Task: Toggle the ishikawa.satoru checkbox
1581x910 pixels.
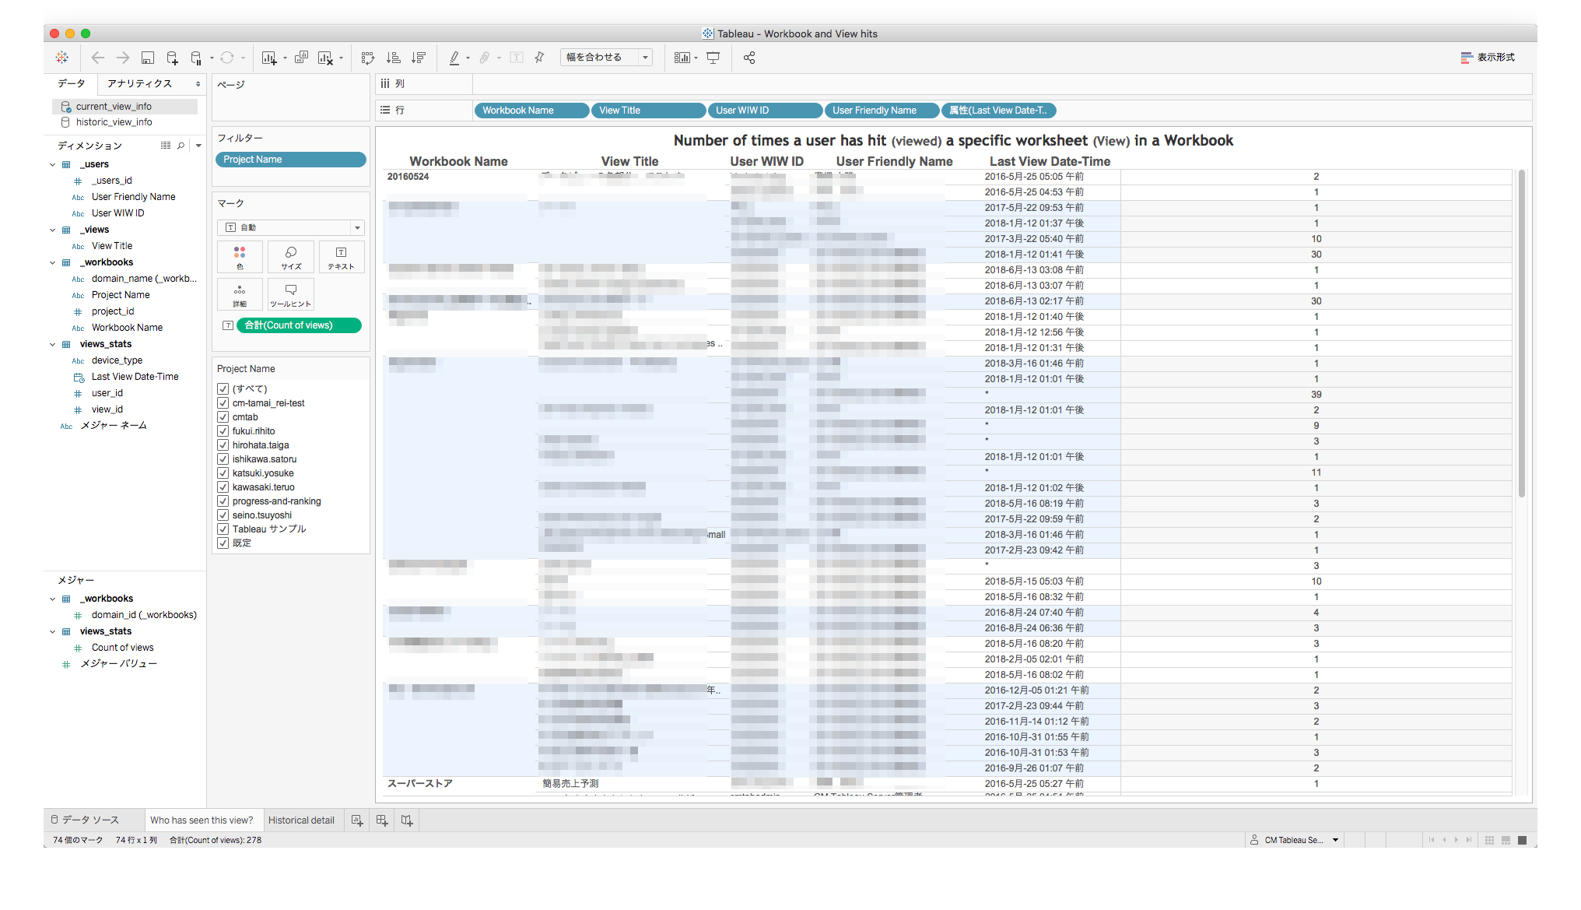Action: pos(223,459)
